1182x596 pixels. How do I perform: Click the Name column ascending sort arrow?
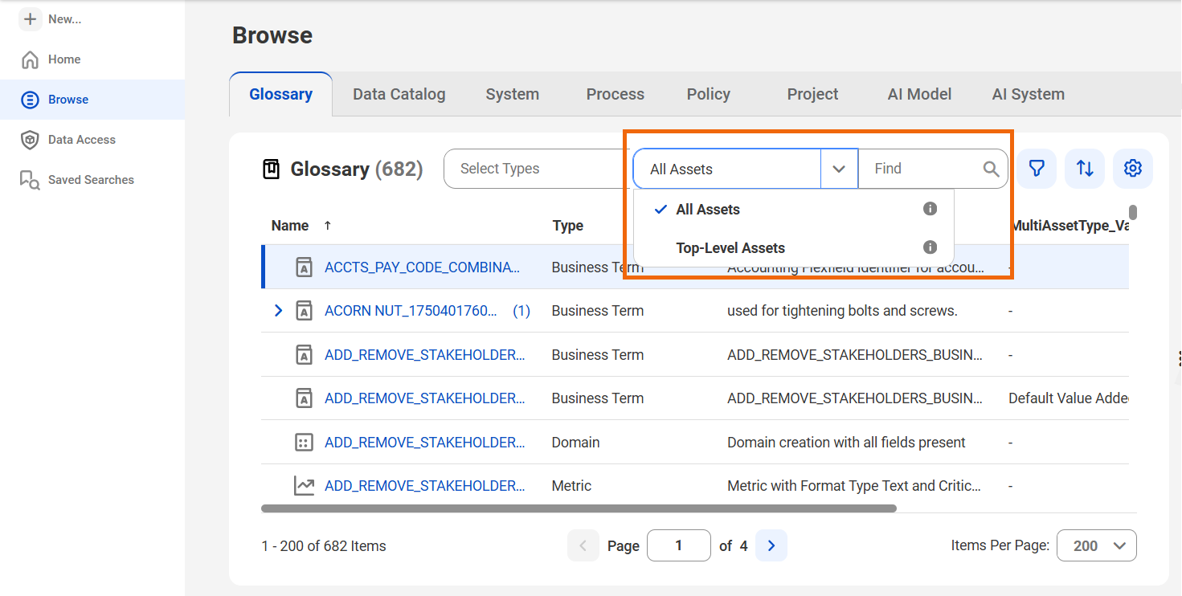[328, 226]
